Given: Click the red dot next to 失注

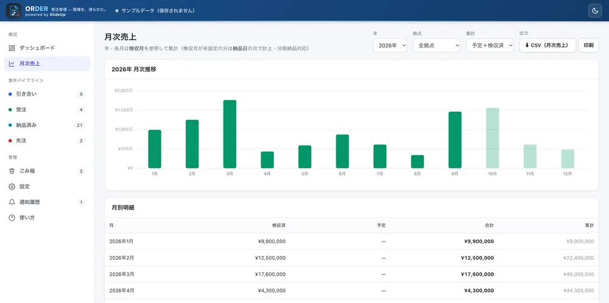Looking at the screenshot, I should coord(10,141).
